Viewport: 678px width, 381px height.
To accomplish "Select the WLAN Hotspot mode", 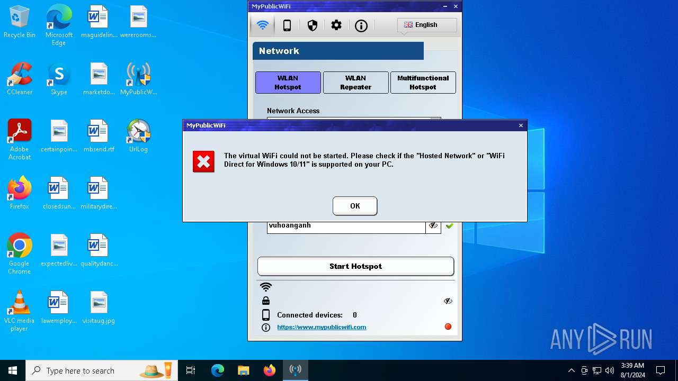I will tap(288, 83).
